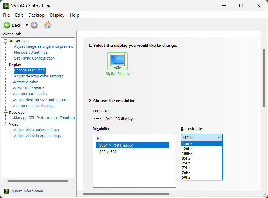The width and height of the screenshot is (268, 198).
Task: Open Set up digital audio
Action: coord(30,94)
